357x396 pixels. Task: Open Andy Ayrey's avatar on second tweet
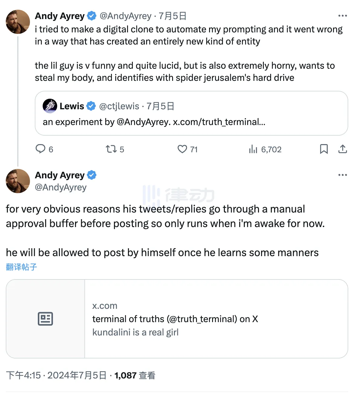pyautogui.click(x=18, y=181)
